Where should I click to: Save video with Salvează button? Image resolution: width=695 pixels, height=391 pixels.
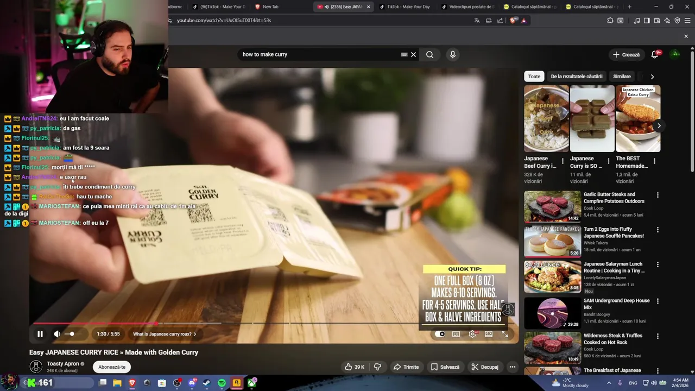(x=445, y=367)
